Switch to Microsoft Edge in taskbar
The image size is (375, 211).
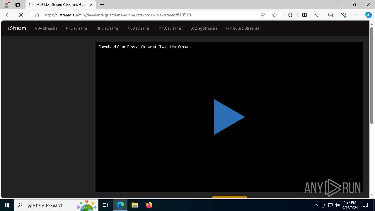tap(120, 205)
